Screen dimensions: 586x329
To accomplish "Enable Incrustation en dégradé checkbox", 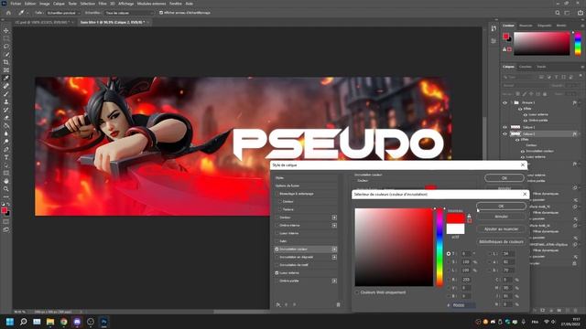I will tap(277, 257).
